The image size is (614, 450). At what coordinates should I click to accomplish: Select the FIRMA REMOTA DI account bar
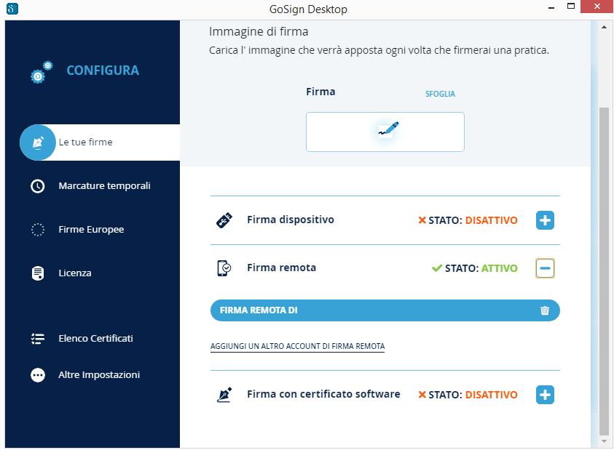click(x=364, y=310)
